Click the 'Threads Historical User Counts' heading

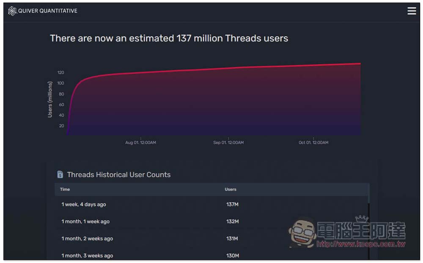(119, 175)
